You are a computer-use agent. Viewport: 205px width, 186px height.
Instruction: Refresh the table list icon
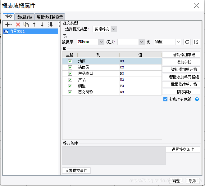point(187,42)
